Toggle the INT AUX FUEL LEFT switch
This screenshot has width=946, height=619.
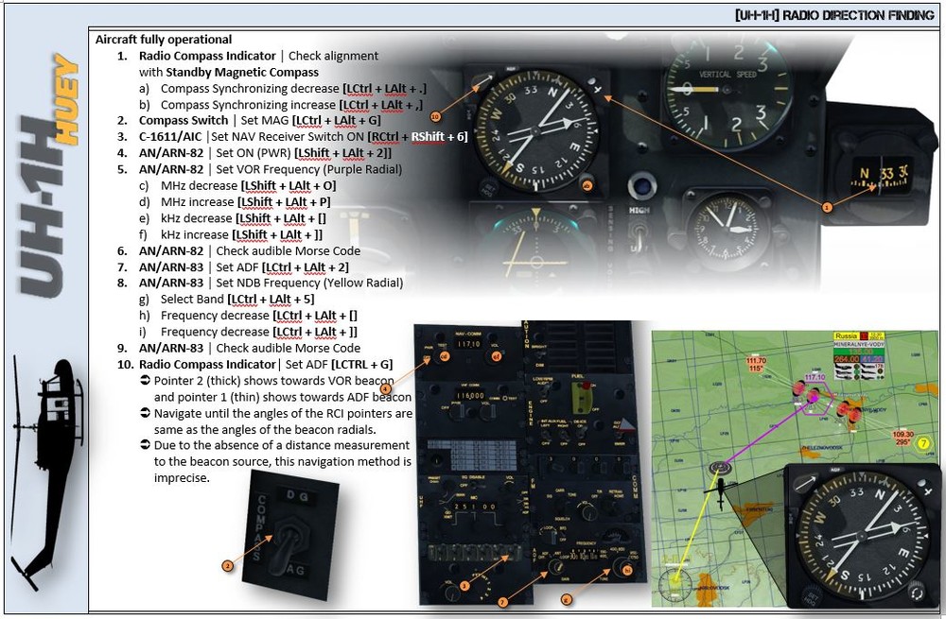click(545, 435)
